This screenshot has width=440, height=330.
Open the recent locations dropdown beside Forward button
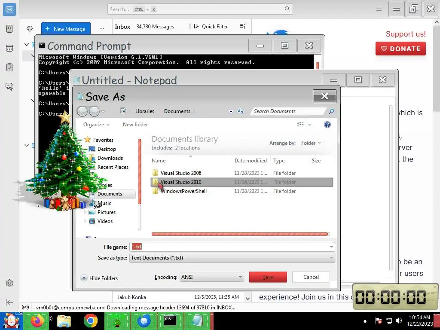[103, 112]
